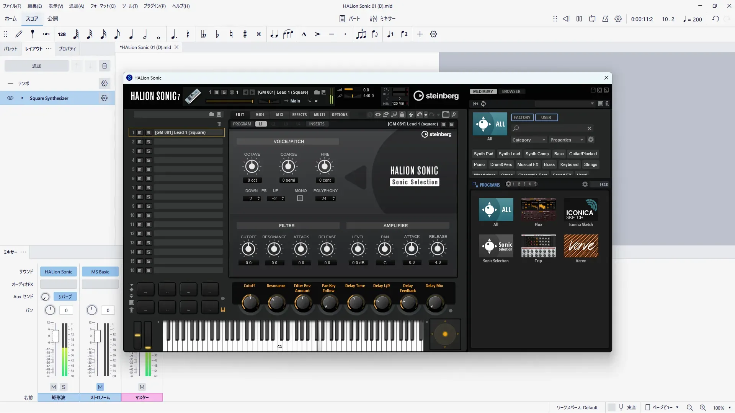Open the Properties dropdown filter
Screen dimensions: 735x413
(567, 140)
